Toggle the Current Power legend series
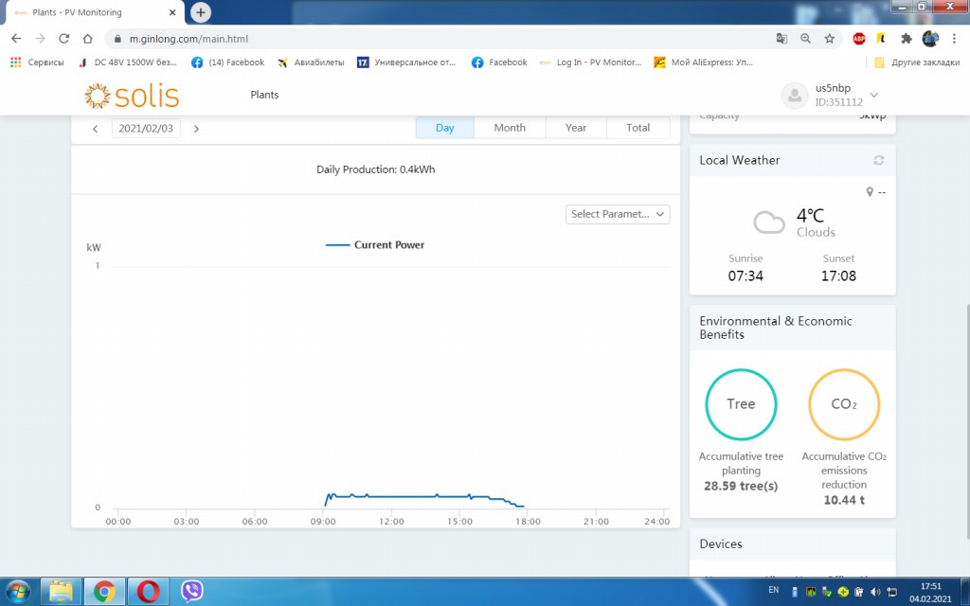Image resolution: width=970 pixels, height=606 pixels. (x=375, y=245)
